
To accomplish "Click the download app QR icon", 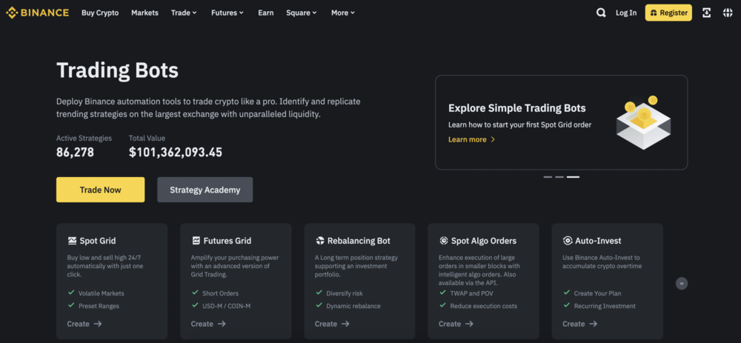I will point(707,13).
